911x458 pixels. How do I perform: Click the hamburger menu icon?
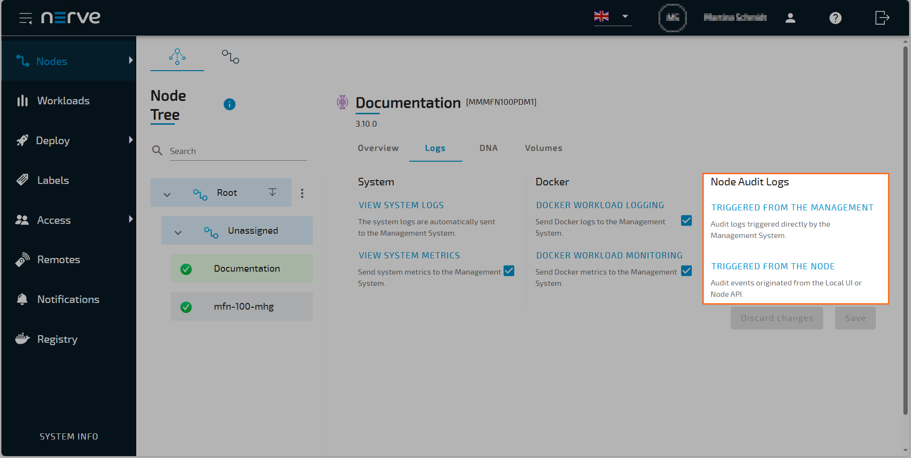pos(25,18)
